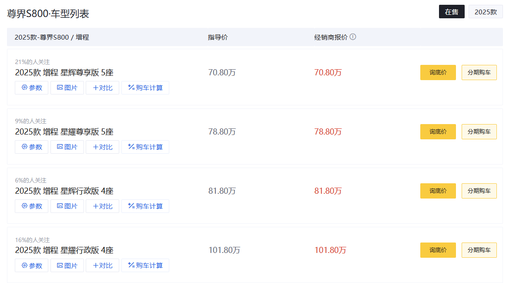
Task: Open the 2025款 增程 星耀行政版 4座 title link
Action: 64,250
